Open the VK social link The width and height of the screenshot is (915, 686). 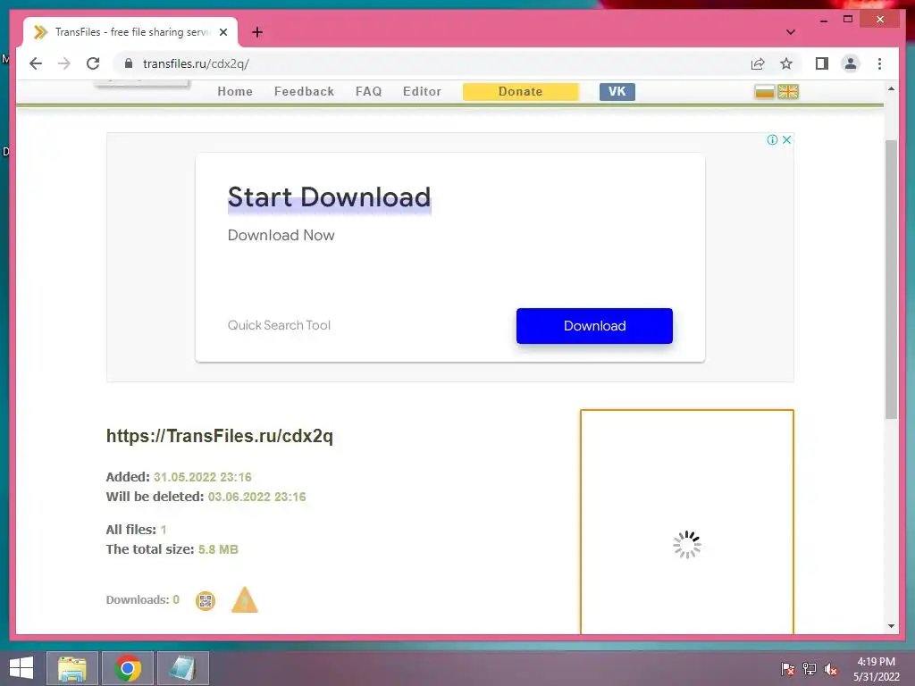pyautogui.click(x=617, y=92)
